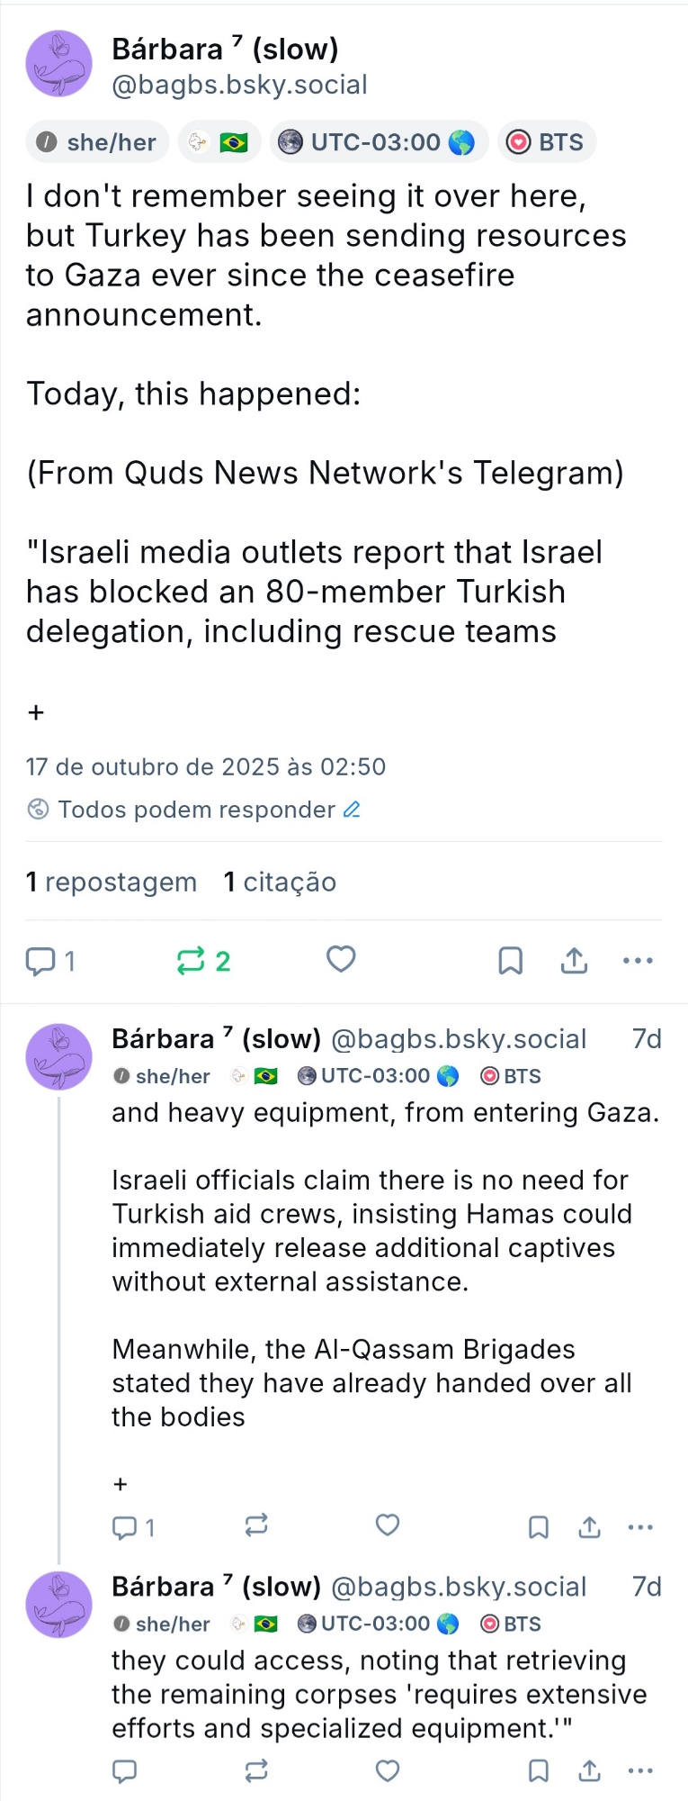Like the main post with the heart
688x1801 pixels.
pos(341,959)
